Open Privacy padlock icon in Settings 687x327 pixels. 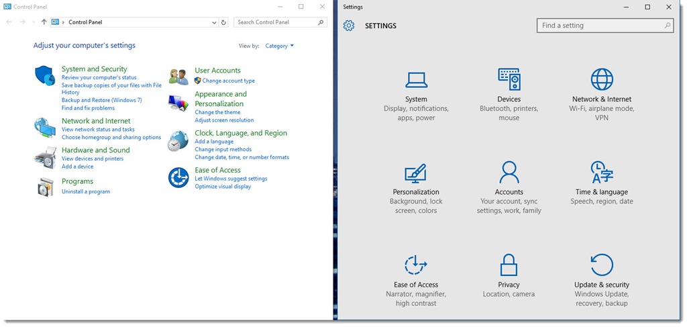pos(509,265)
